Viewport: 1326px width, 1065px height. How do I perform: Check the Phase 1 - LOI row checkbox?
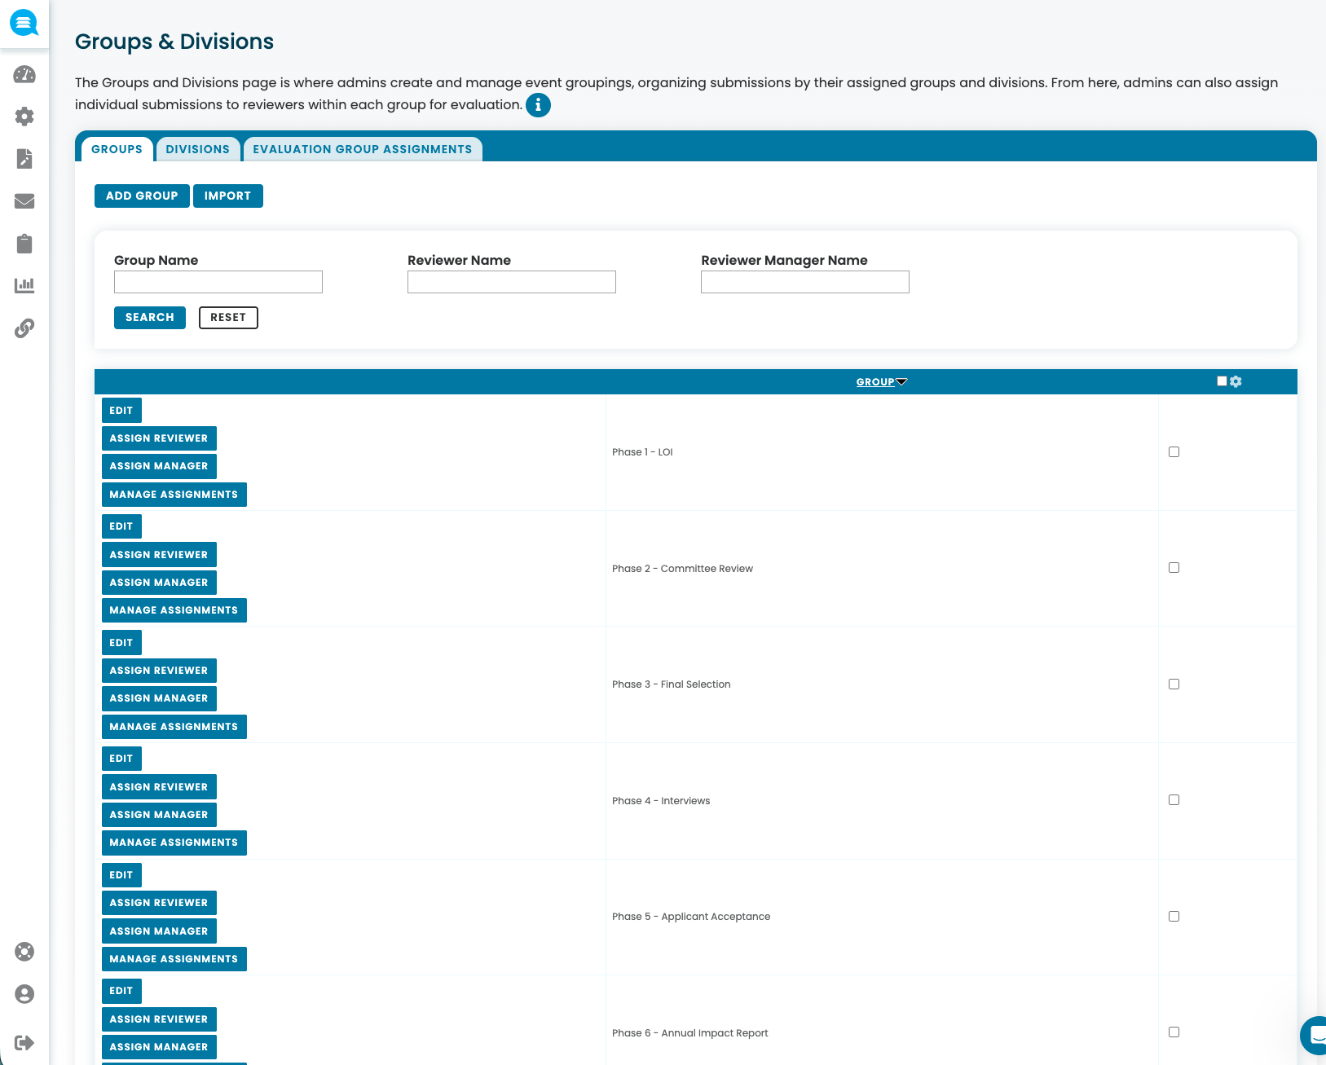pos(1174,451)
